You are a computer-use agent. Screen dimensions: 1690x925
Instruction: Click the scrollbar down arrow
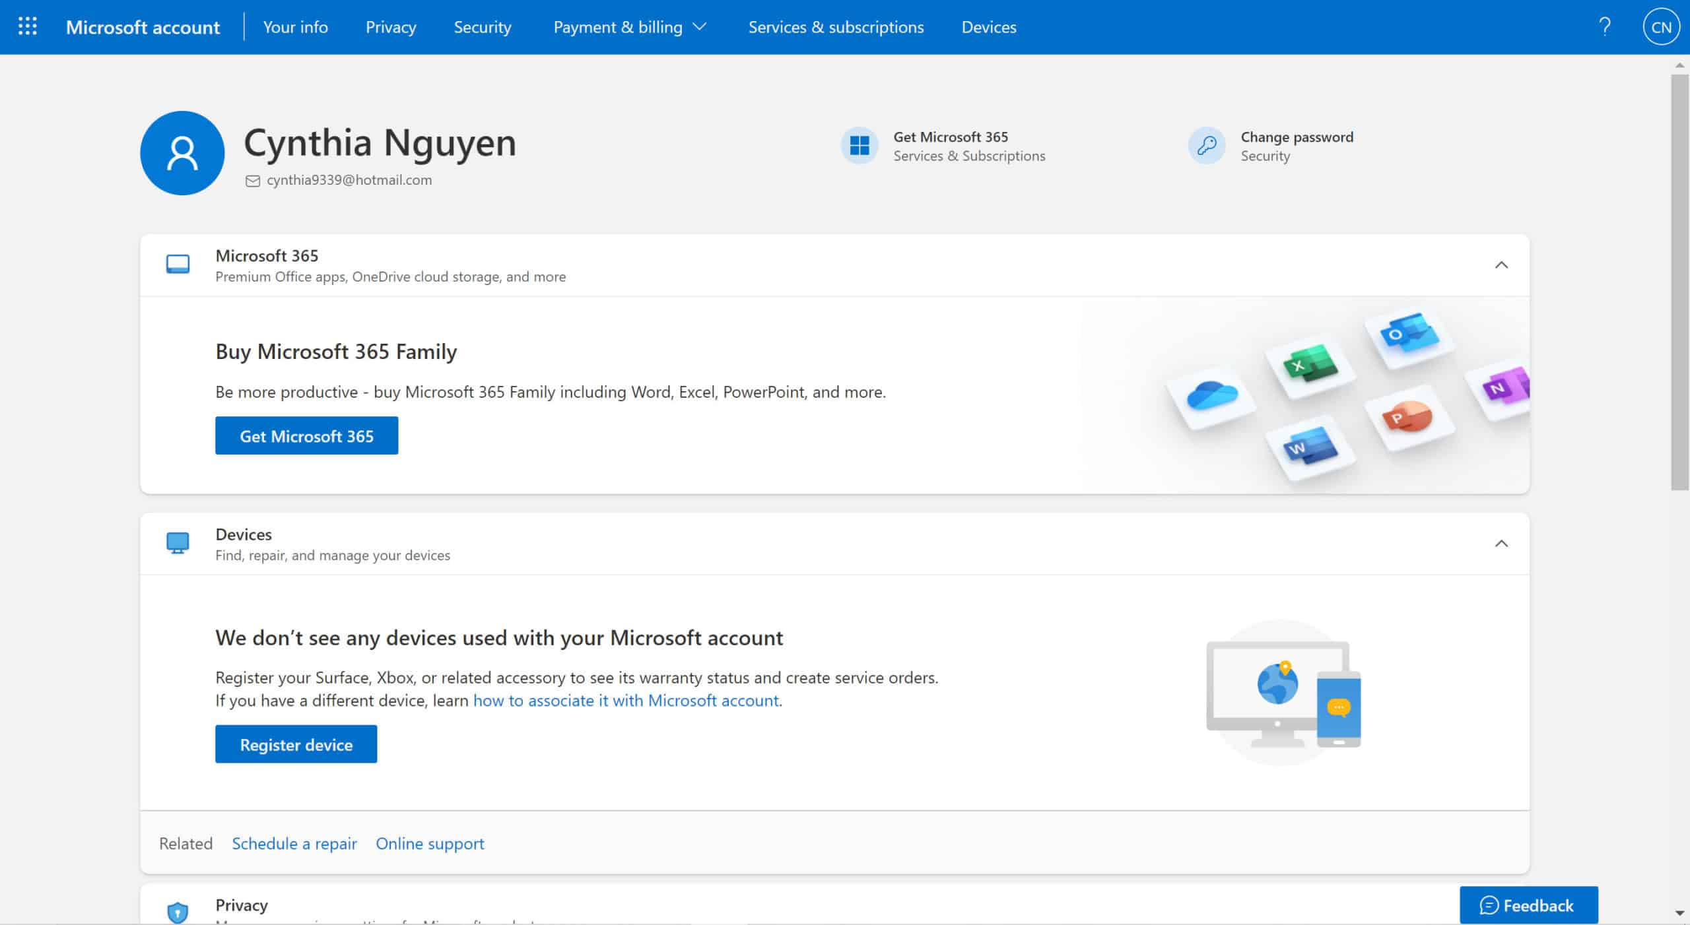coord(1679,913)
